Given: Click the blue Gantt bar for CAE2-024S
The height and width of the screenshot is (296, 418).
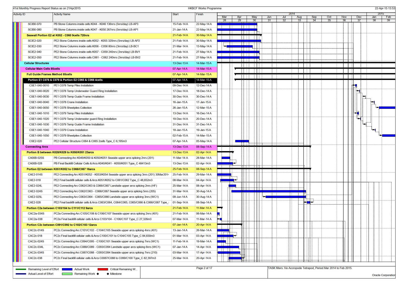Looking at the screenshot, I should [268, 191].
